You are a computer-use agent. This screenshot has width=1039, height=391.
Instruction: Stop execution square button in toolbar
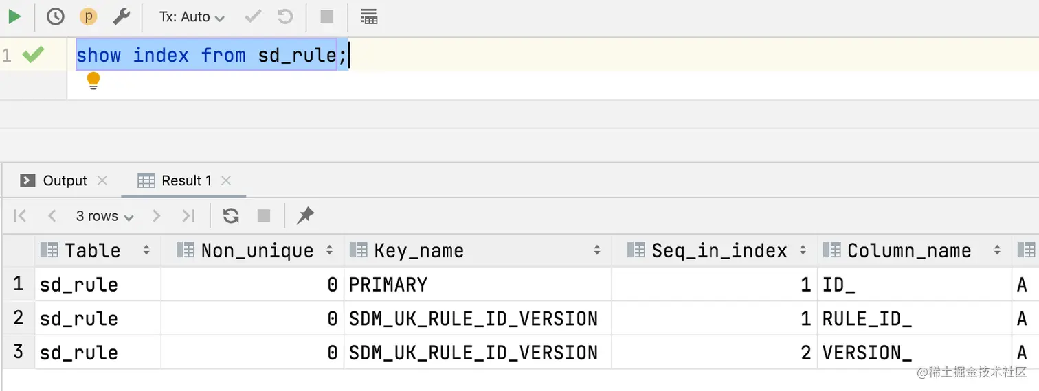tap(327, 16)
